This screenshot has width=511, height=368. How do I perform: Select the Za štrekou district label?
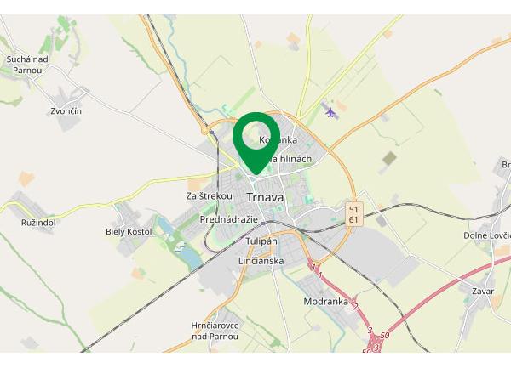point(210,196)
